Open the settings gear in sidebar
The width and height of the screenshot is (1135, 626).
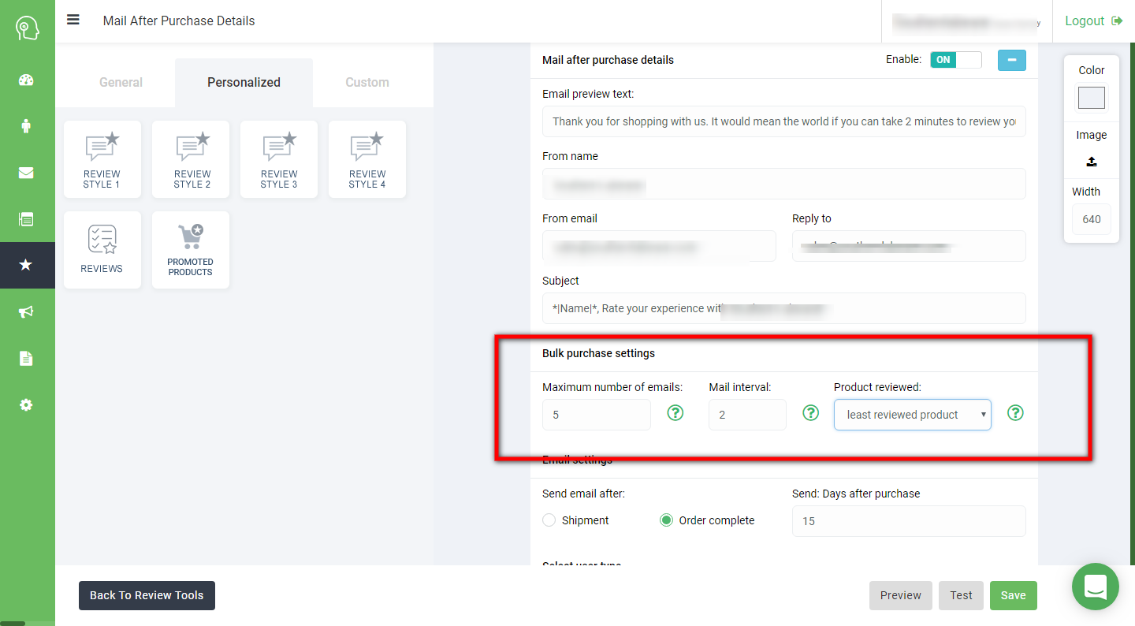click(26, 404)
